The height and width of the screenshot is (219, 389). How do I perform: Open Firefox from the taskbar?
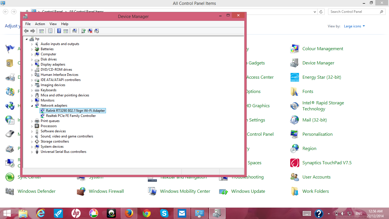(x=129, y=213)
